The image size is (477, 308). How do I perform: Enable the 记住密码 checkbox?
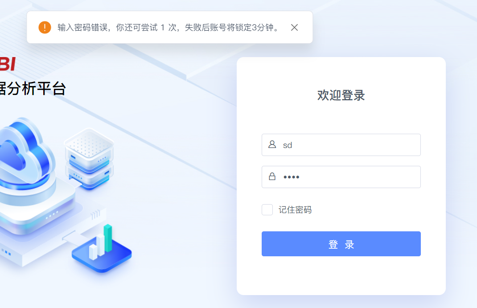[x=267, y=209]
